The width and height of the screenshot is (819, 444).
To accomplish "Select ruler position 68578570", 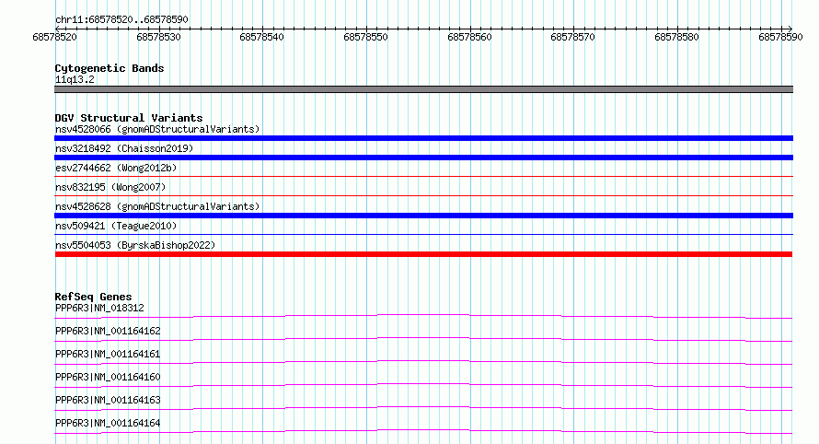I will [573, 37].
